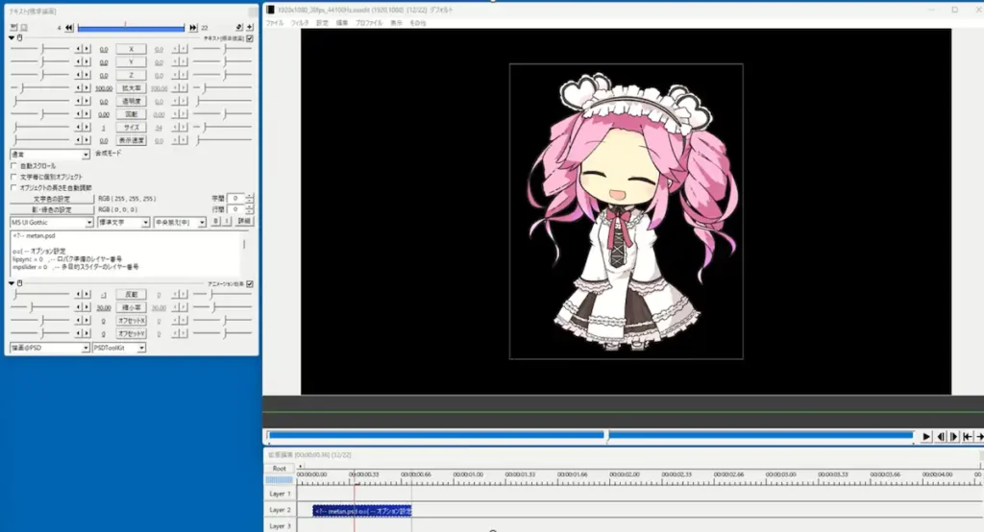Open the ファイル menu
984x532 pixels.
pos(274,23)
